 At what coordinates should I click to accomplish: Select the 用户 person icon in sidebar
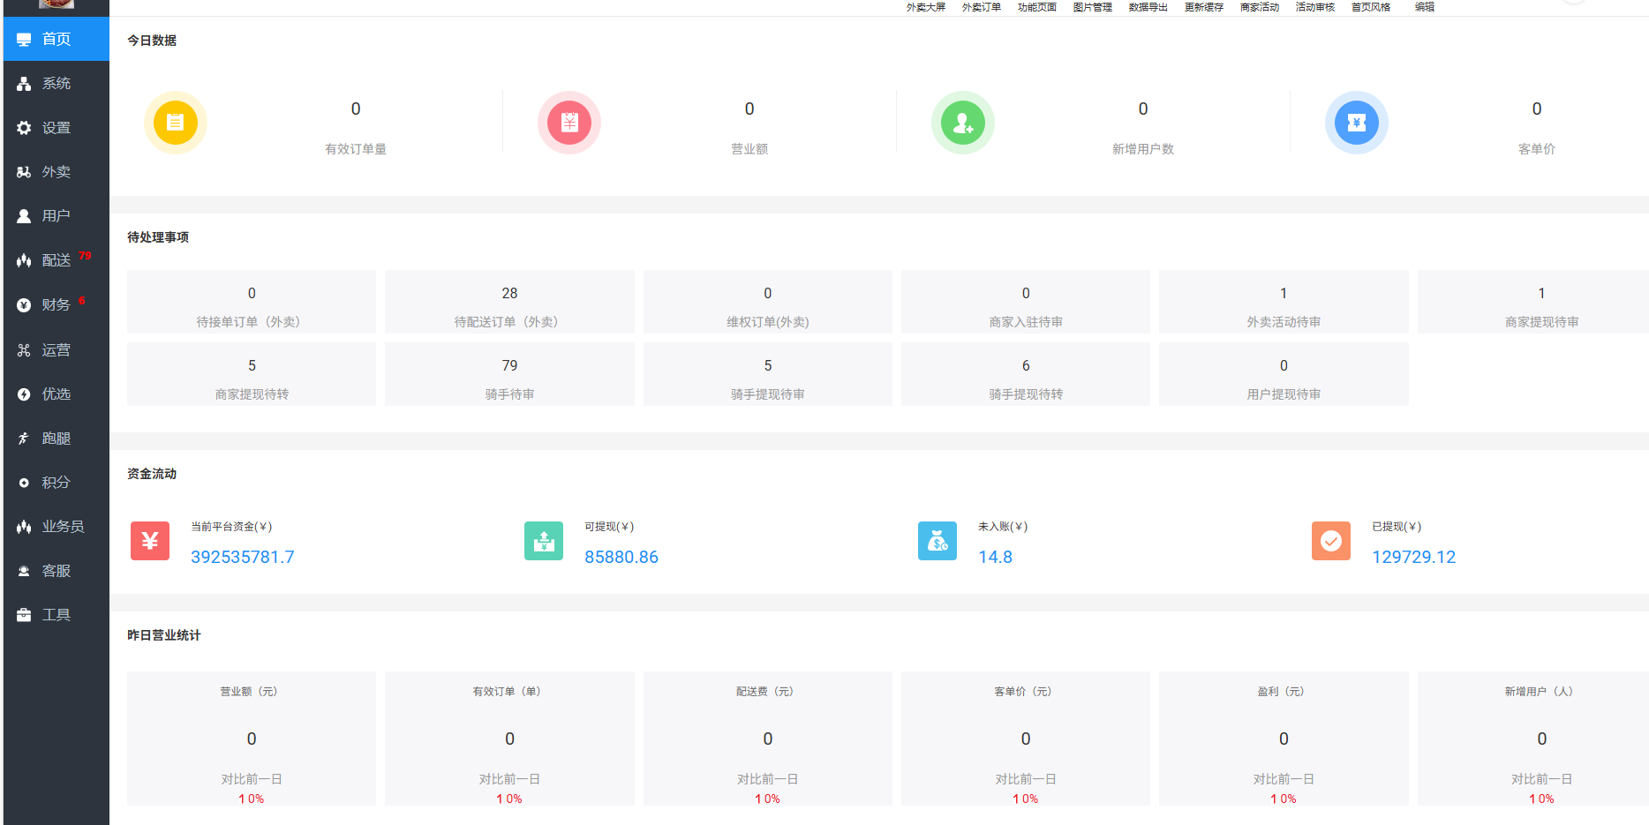tap(24, 216)
